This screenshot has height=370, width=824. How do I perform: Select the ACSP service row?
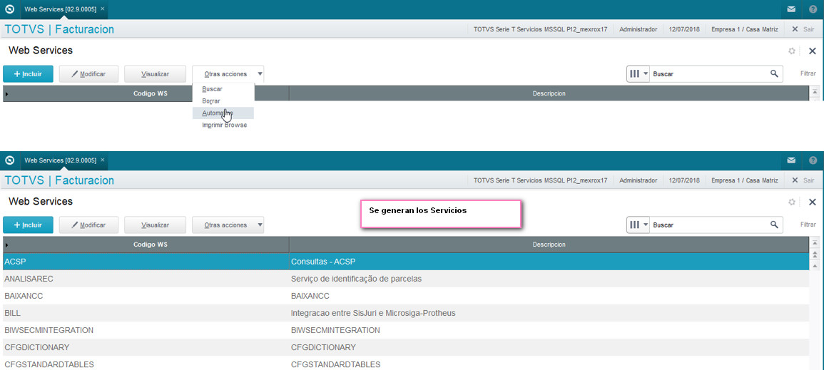(406, 262)
